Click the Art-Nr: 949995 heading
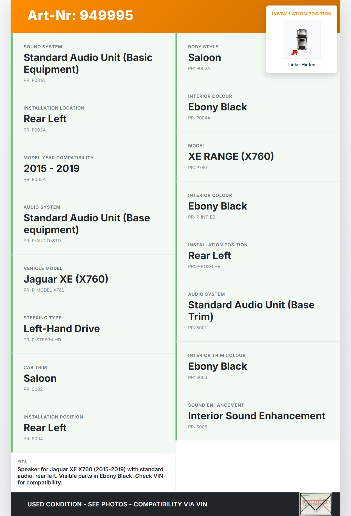Screen dimensions: 351x516 click(80, 15)
